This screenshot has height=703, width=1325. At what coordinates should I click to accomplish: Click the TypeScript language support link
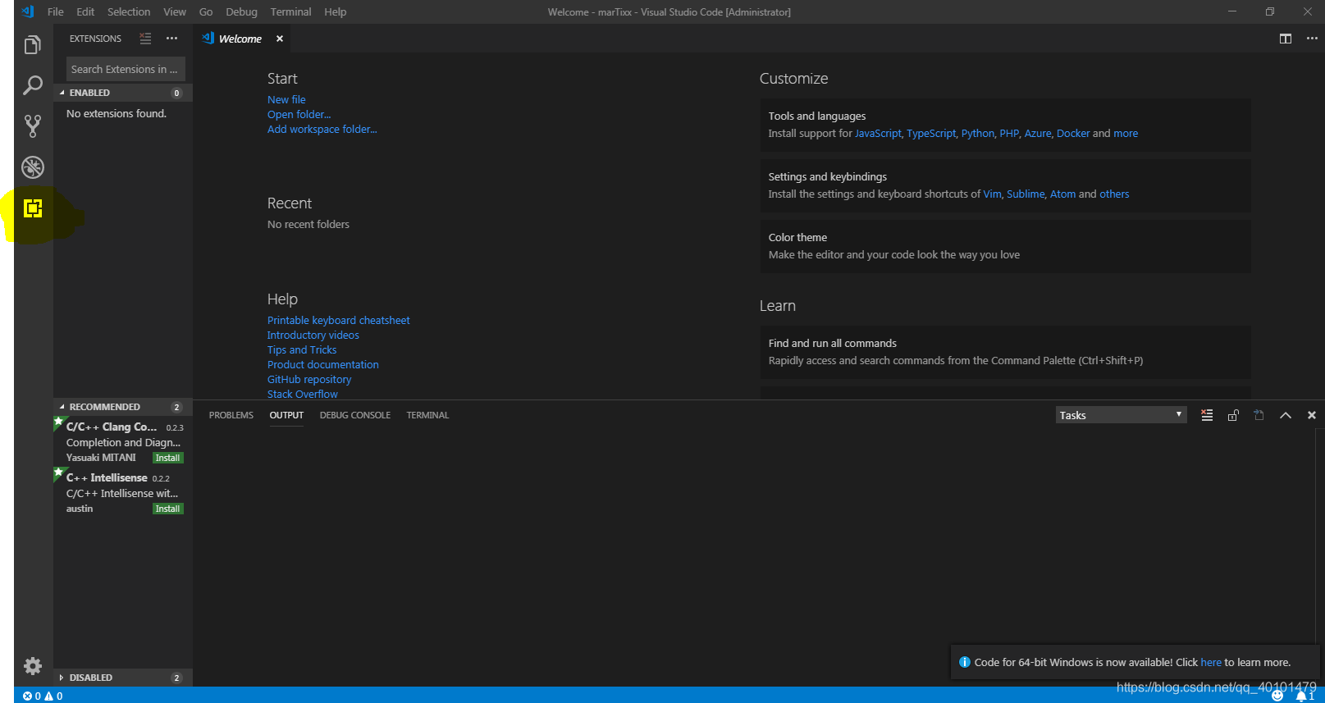pyautogui.click(x=931, y=133)
